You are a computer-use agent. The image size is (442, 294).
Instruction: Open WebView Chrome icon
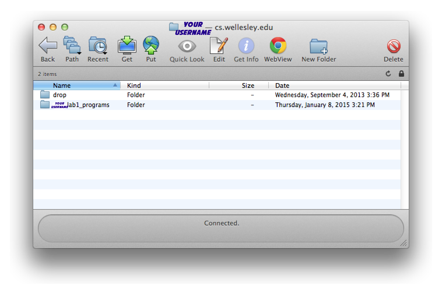tap(278, 46)
